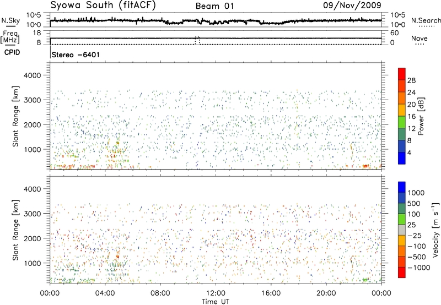Click the plot title 'Syowa South (fitACF)'

pos(103,6)
